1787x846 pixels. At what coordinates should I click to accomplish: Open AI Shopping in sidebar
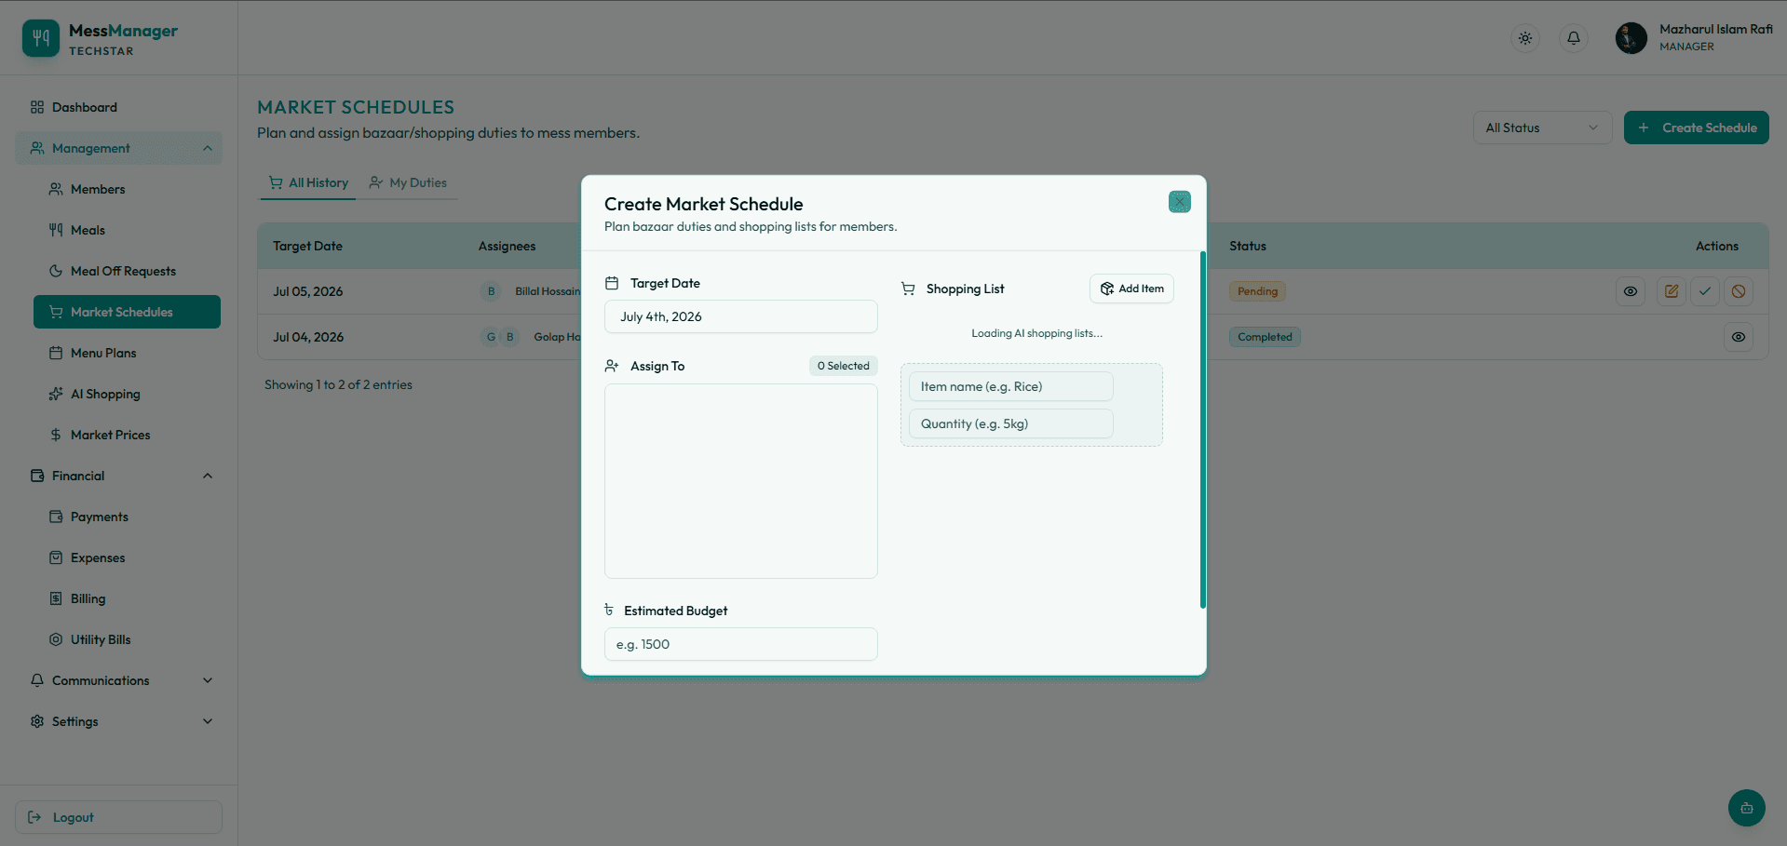coord(127,394)
